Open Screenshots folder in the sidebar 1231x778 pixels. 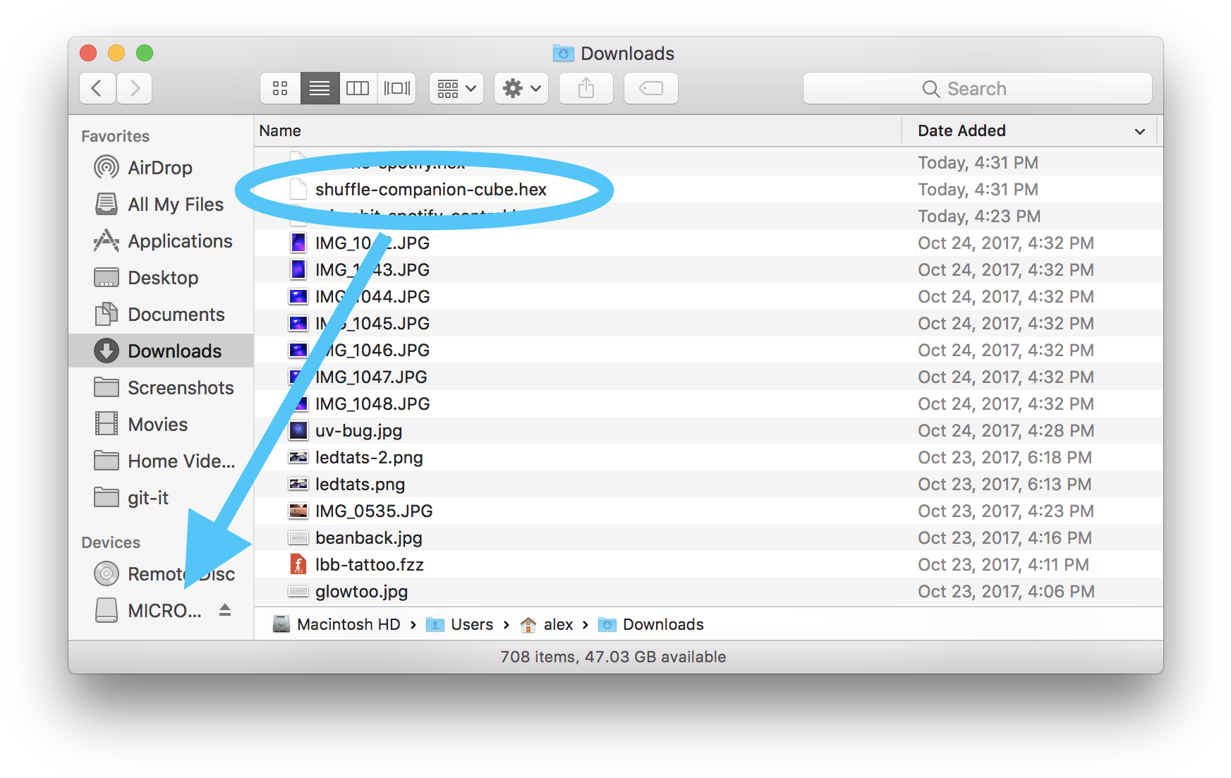coord(180,388)
